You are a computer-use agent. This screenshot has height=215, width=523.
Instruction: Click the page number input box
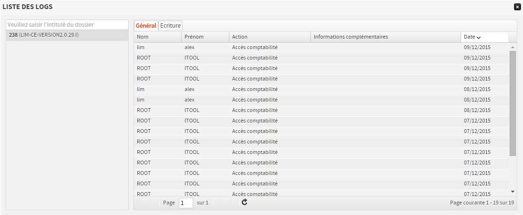coord(185,203)
